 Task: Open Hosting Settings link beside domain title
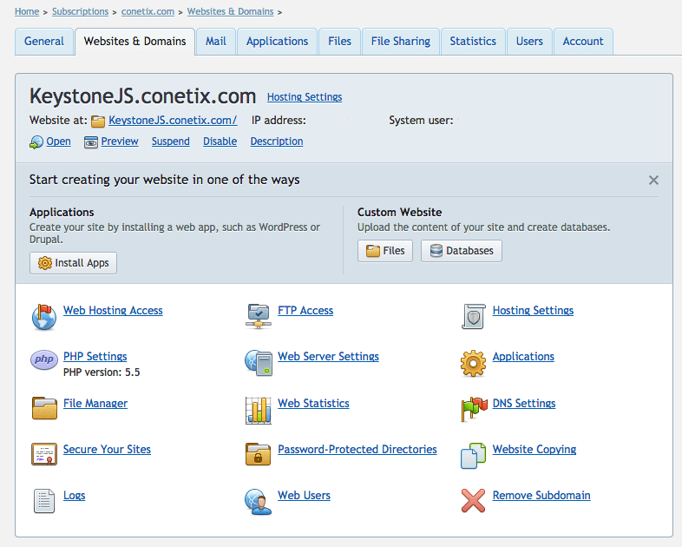point(305,97)
